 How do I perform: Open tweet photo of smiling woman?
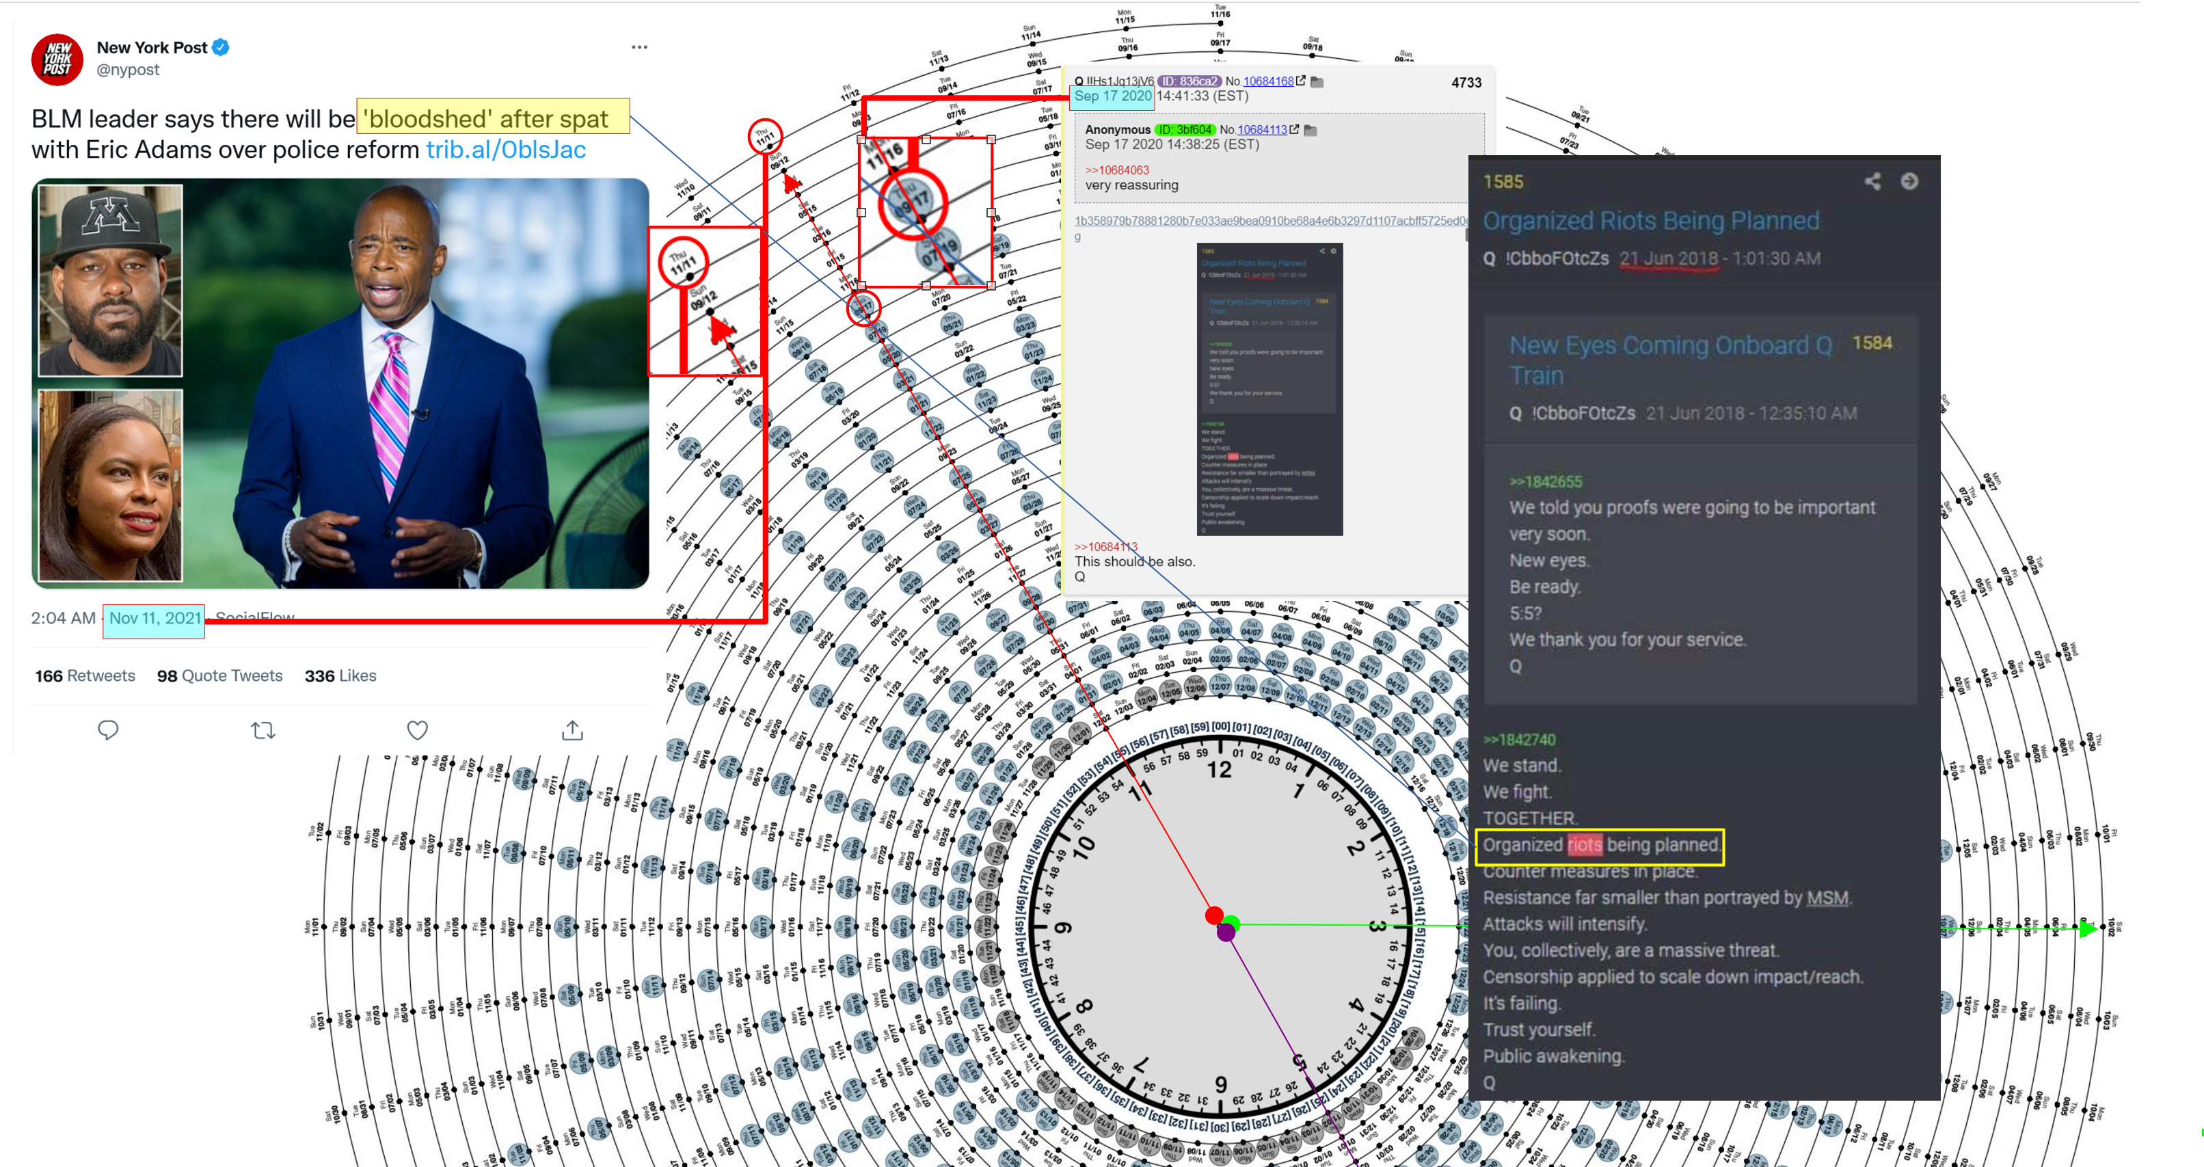click(x=109, y=486)
